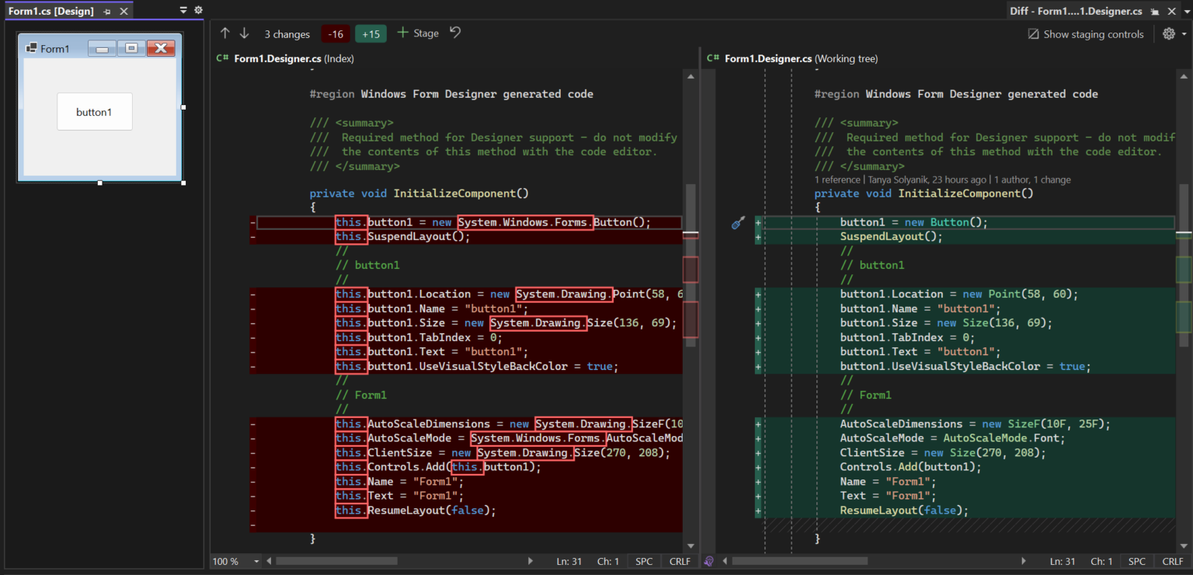Image resolution: width=1193 pixels, height=575 pixels.
Task: Click button1 on the form designer
Action: tap(94, 112)
